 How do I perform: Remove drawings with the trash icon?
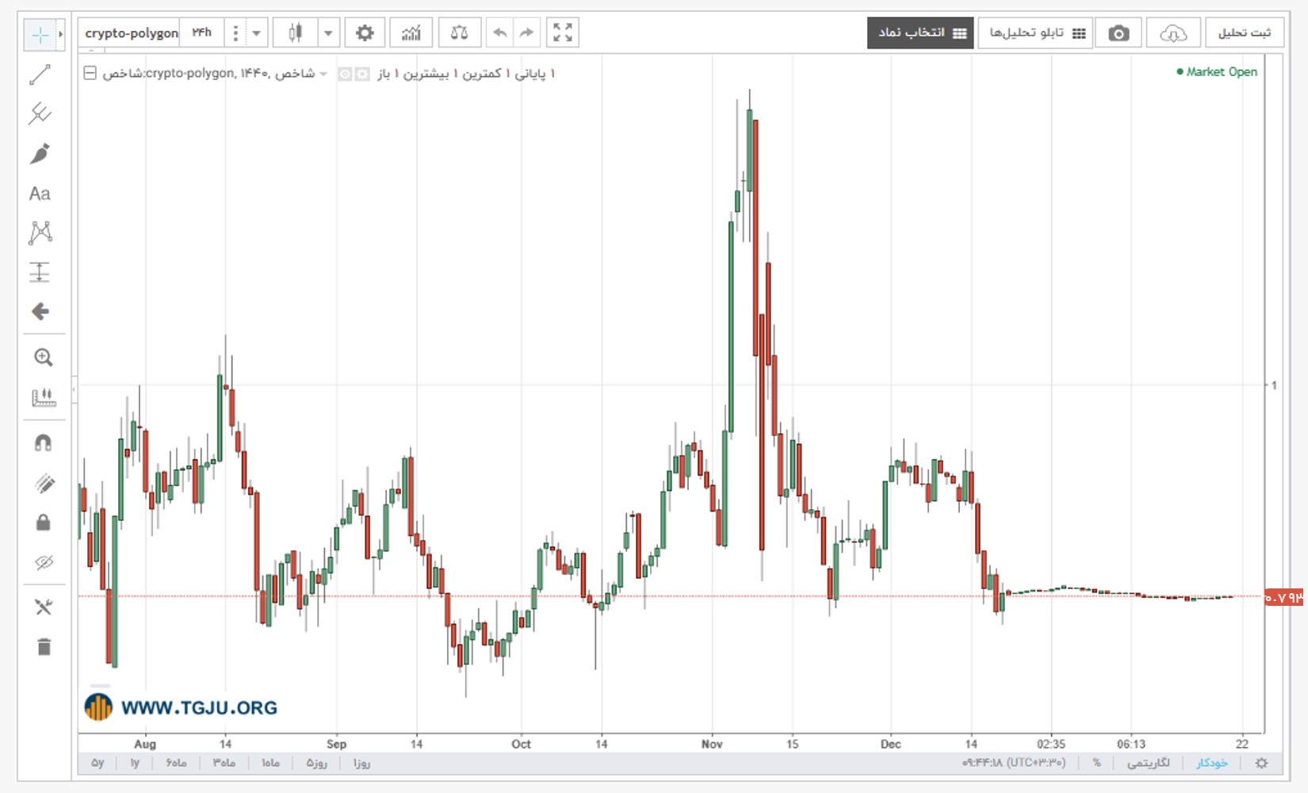[x=44, y=647]
